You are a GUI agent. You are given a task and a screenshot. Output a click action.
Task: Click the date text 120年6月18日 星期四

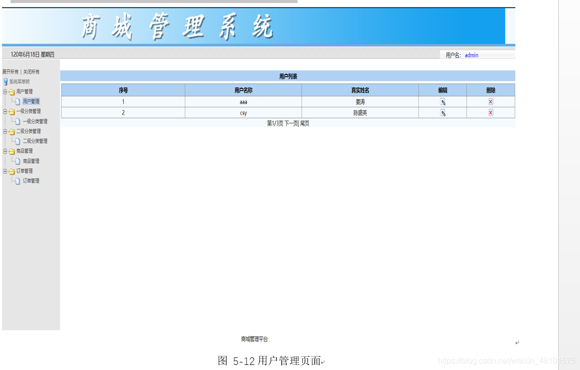tap(32, 54)
